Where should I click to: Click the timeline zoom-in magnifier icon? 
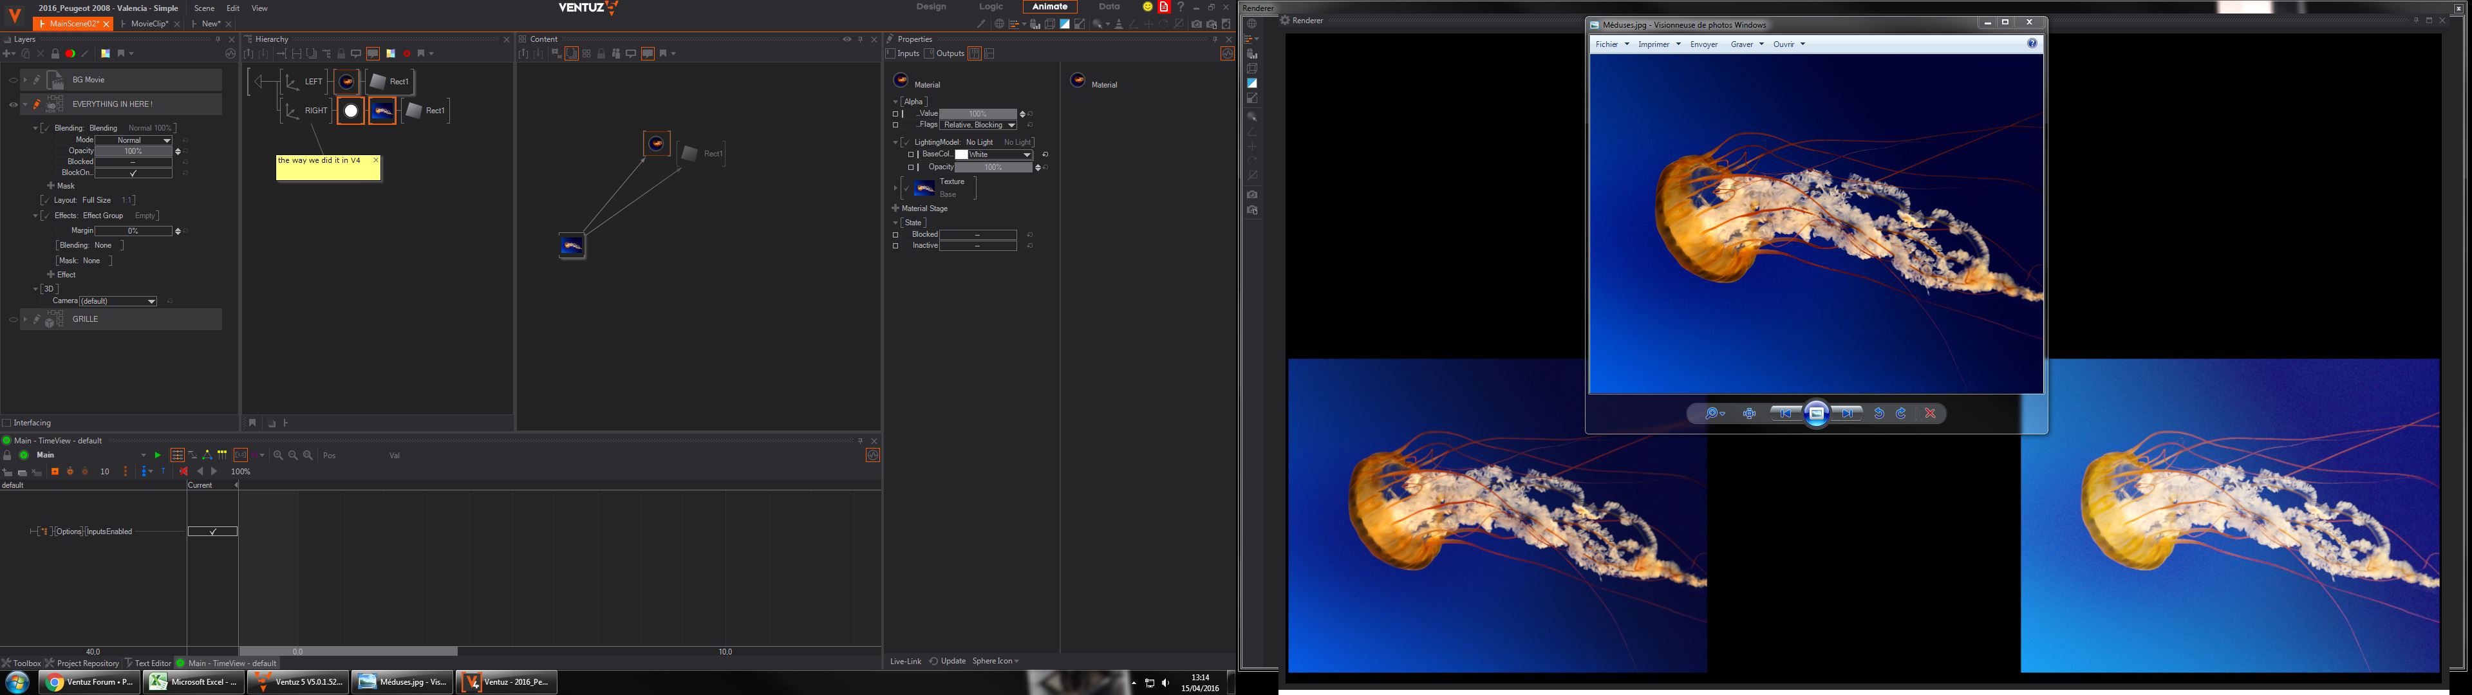tap(278, 455)
